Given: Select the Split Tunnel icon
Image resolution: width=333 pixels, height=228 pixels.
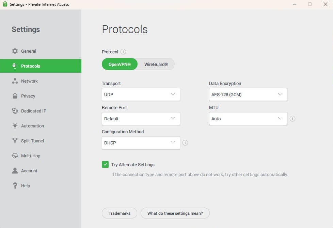Looking at the screenshot, I should (x=15, y=141).
